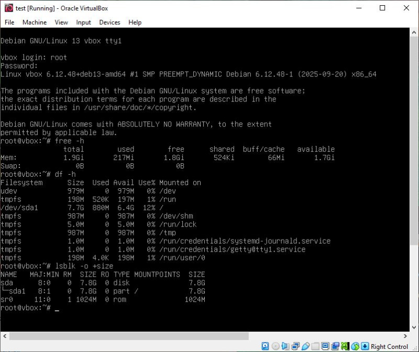Click the horizontal scrollbar left arrow
Screen dimensions: 419x352
click(5, 336)
